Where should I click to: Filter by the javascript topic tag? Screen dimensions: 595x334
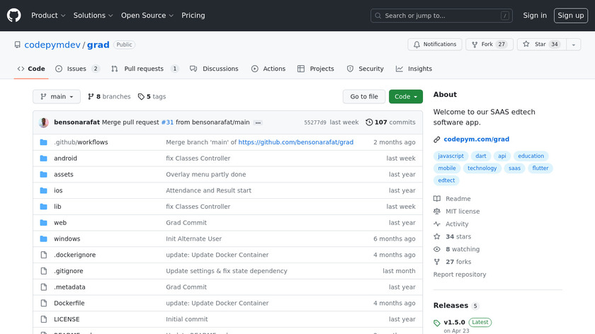(x=450, y=156)
